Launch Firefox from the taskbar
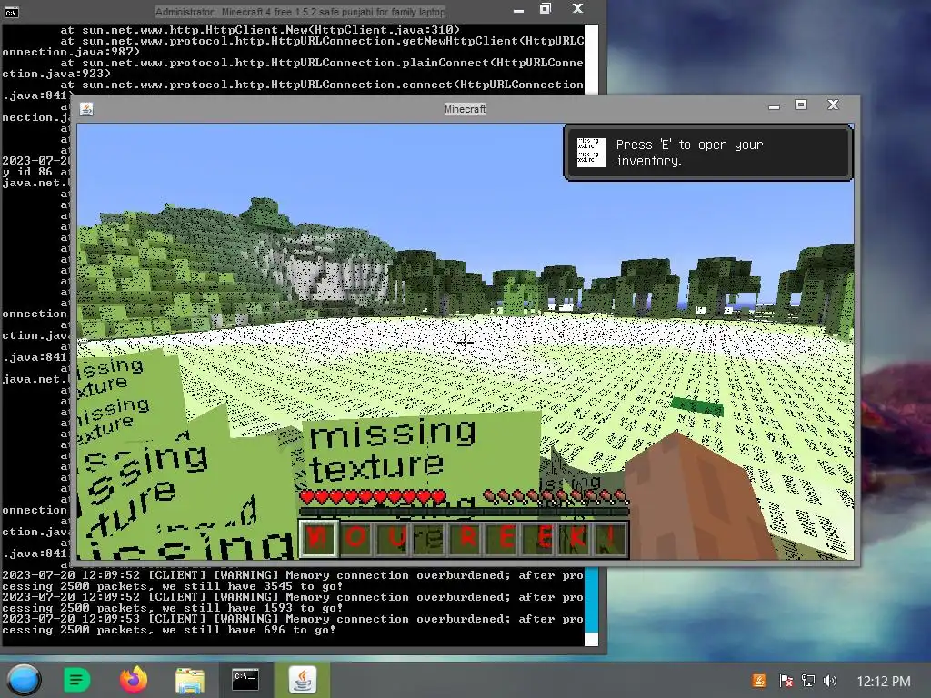Viewport: 931px width, 698px height. coord(134,680)
